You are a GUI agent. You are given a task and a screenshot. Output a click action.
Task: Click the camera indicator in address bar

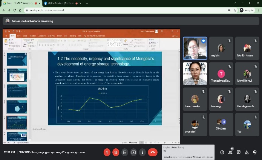[x=229, y=10]
